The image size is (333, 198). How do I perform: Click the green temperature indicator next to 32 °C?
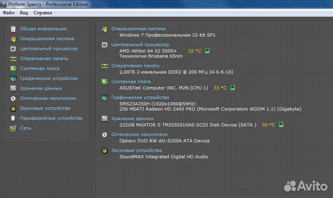(207, 50)
